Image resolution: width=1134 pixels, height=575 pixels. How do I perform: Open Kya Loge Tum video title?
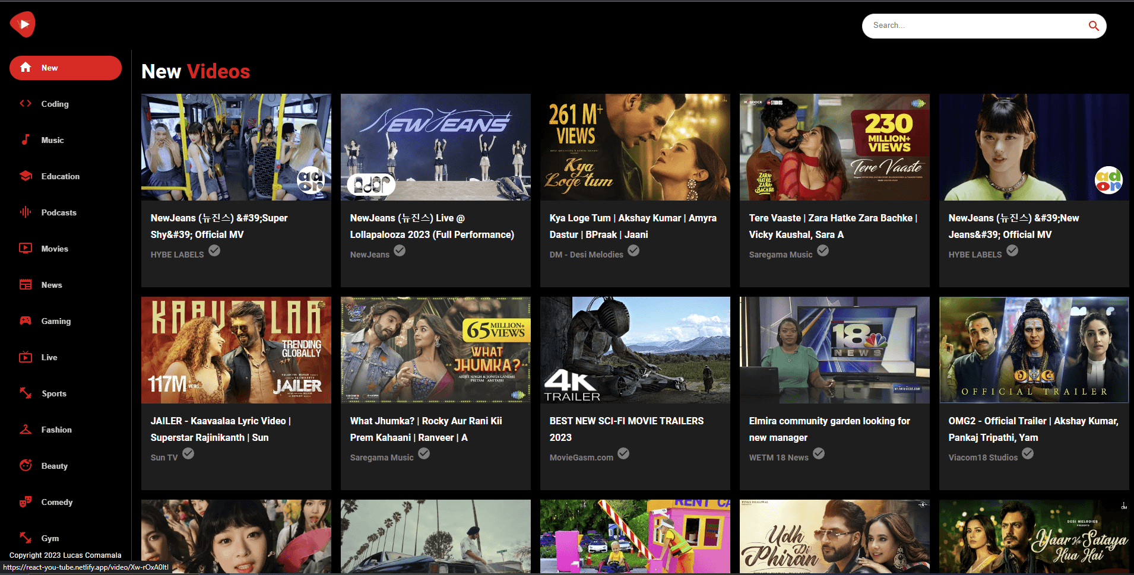633,226
